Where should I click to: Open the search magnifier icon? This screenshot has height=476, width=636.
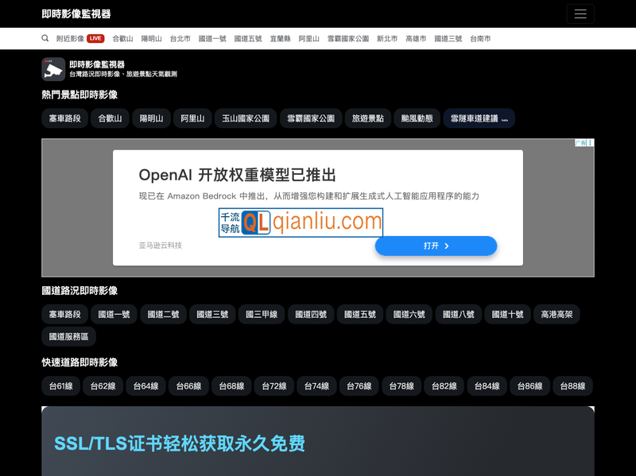pos(45,38)
